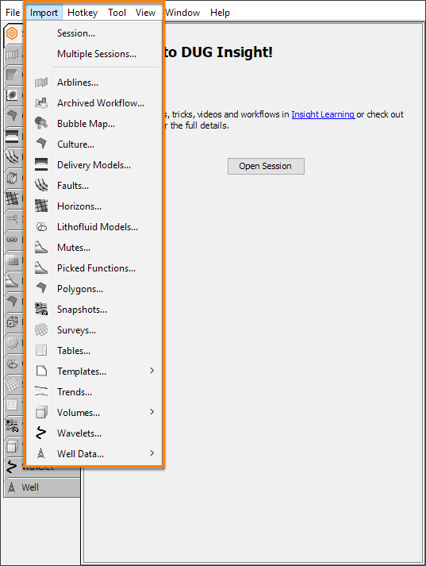Close the open Import menu
This screenshot has height=566, width=426.
click(44, 13)
